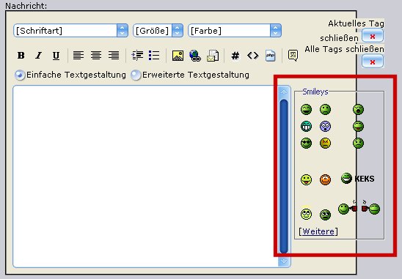Viewport: 402px width, 279px height.
Task: Open the Größe size dropdown
Action: [x=158, y=31]
